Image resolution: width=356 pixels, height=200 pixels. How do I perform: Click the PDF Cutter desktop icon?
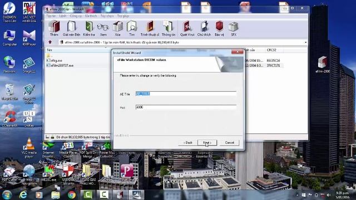pos(9,174)
